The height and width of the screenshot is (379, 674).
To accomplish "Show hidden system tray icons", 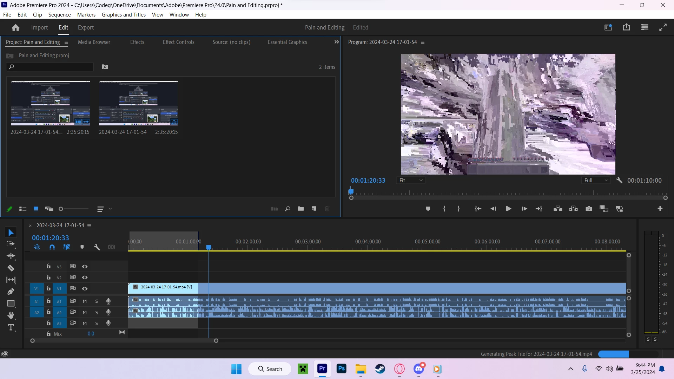I will [x=571, y=369].
